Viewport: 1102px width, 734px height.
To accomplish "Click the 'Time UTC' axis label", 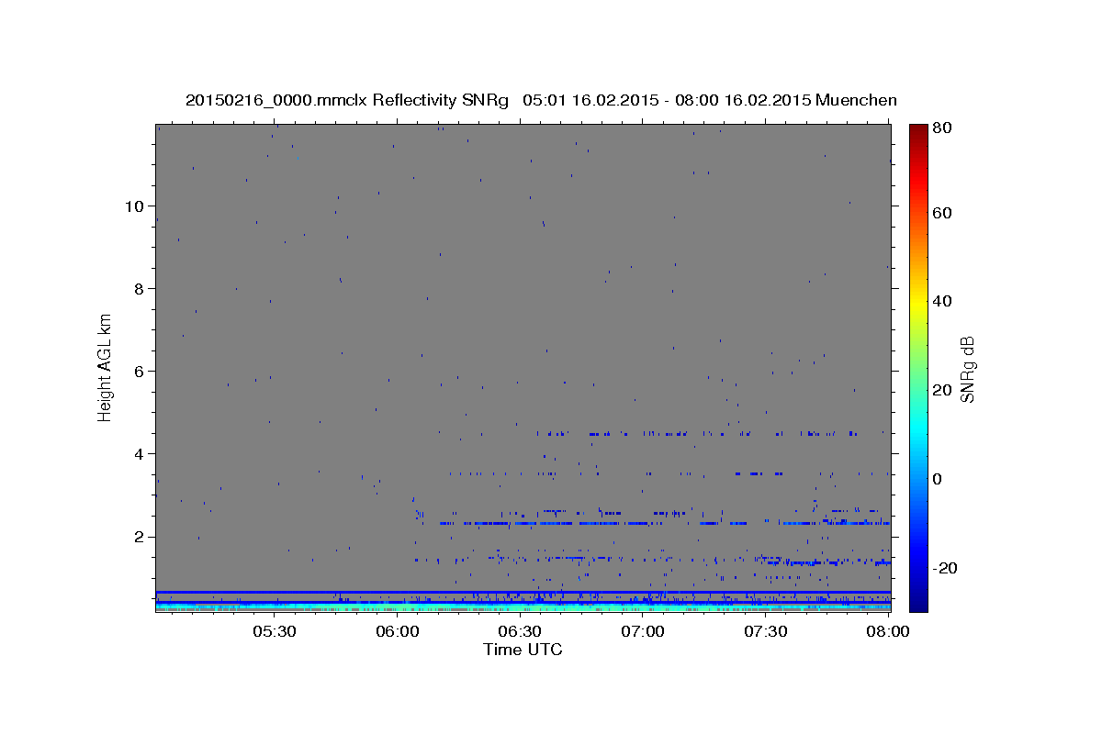I will click(523, 650).
